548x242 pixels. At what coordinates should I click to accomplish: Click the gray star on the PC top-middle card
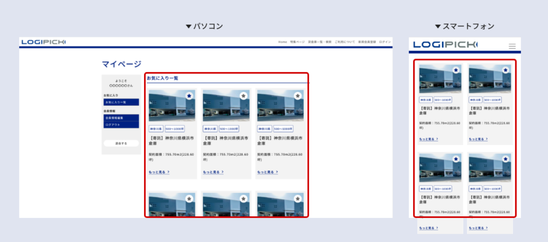244,96
